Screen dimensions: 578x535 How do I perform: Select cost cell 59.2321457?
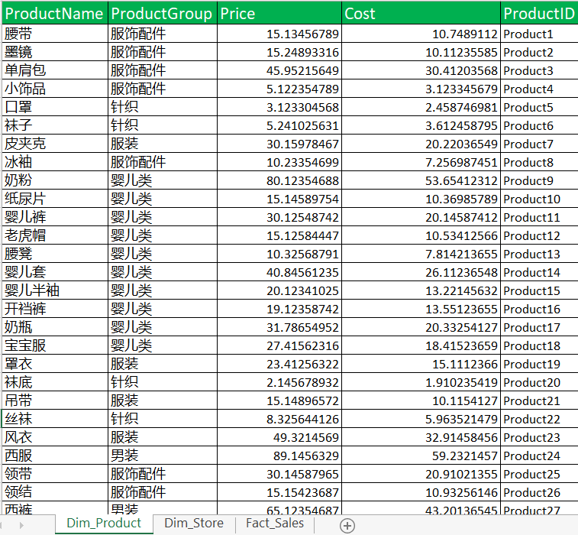click(x=421, y=456)
